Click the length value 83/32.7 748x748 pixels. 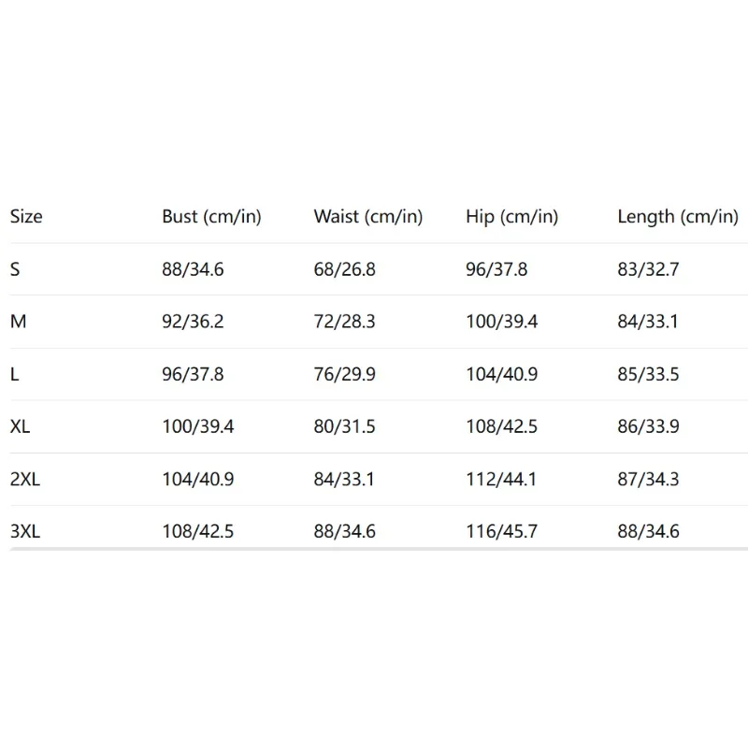click(648, 270)
